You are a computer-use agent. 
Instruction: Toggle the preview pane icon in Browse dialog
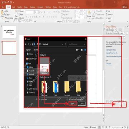coord(82,50)
